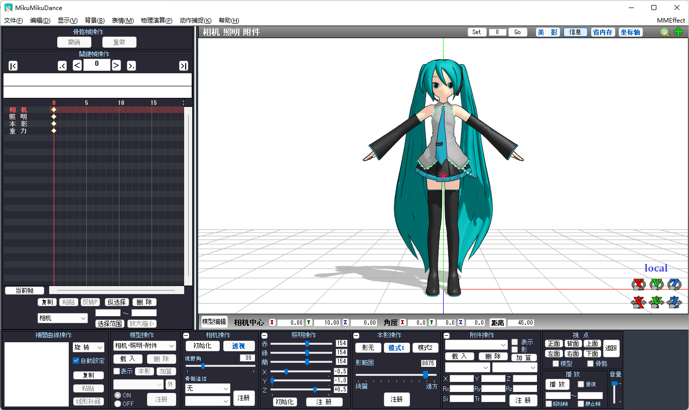Click the 影无 shadow-off button

point(368,348)
